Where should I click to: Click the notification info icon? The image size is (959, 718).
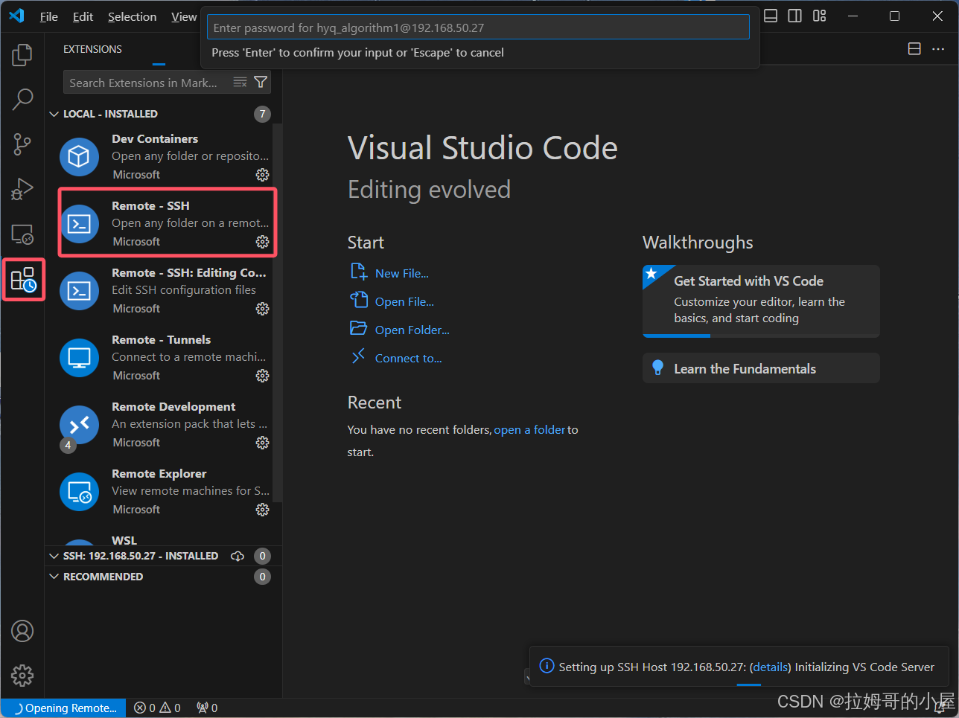click(547, 666)
